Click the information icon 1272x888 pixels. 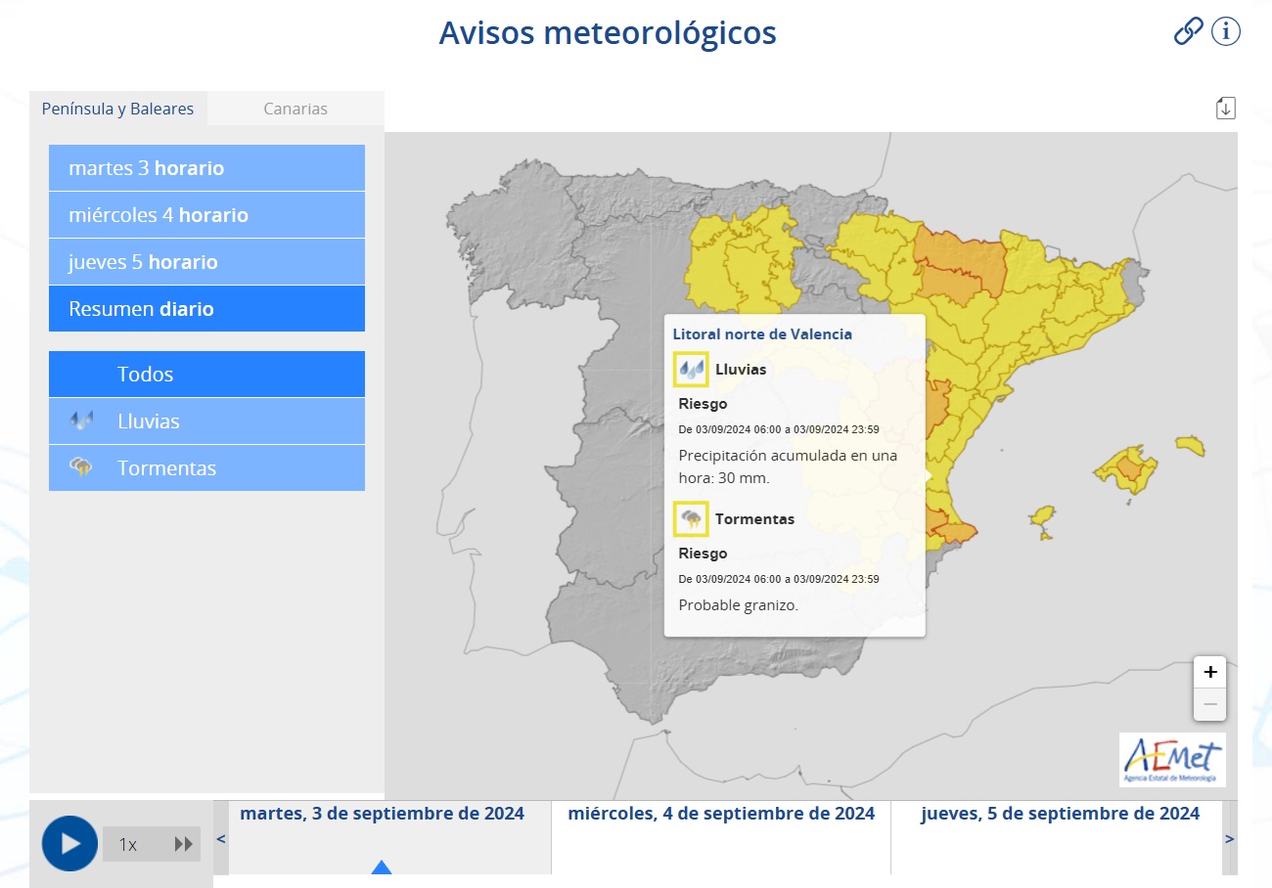[1224, 31]
